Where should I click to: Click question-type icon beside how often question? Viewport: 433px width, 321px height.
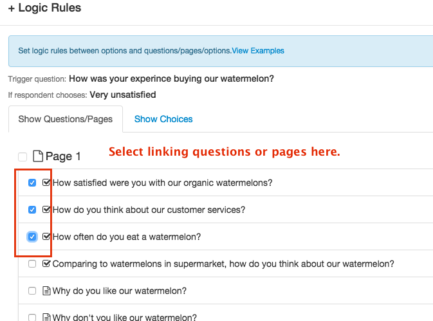click(46, 237)
